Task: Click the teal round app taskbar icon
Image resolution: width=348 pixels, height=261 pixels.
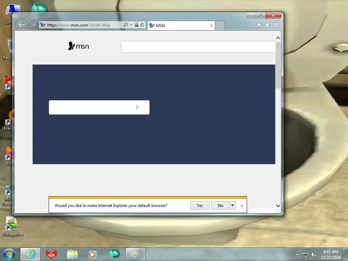Action: coord(115,254)
